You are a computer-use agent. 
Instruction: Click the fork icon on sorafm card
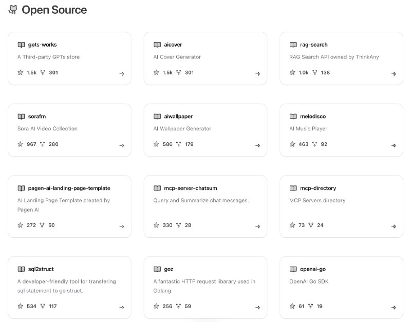tap(42, 144)
